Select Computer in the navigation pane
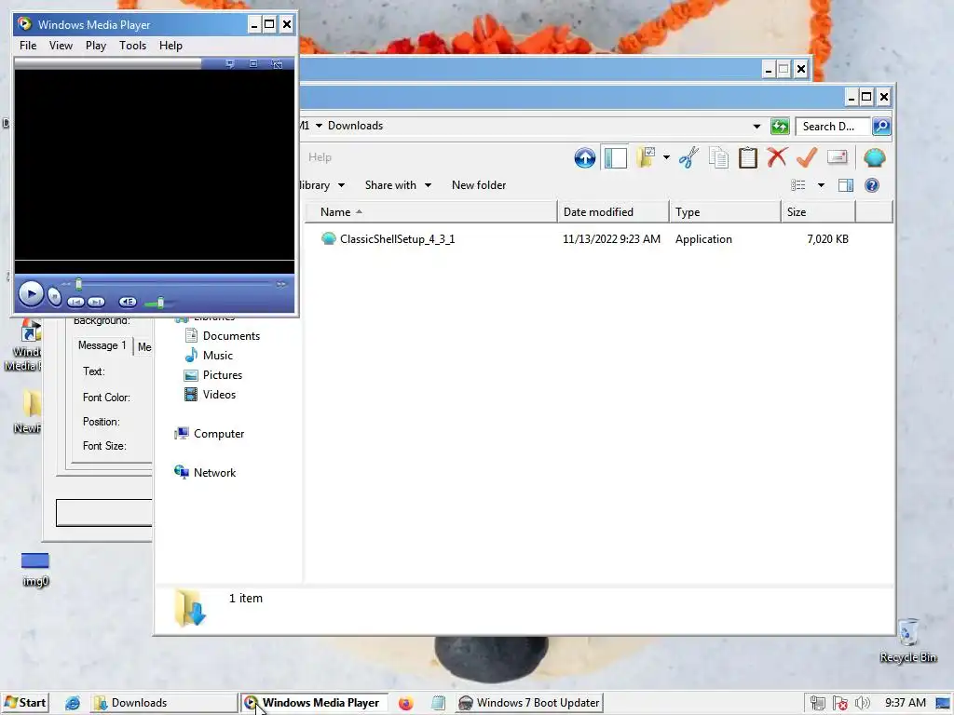This screenshot has width=954, height=715. 218,434
